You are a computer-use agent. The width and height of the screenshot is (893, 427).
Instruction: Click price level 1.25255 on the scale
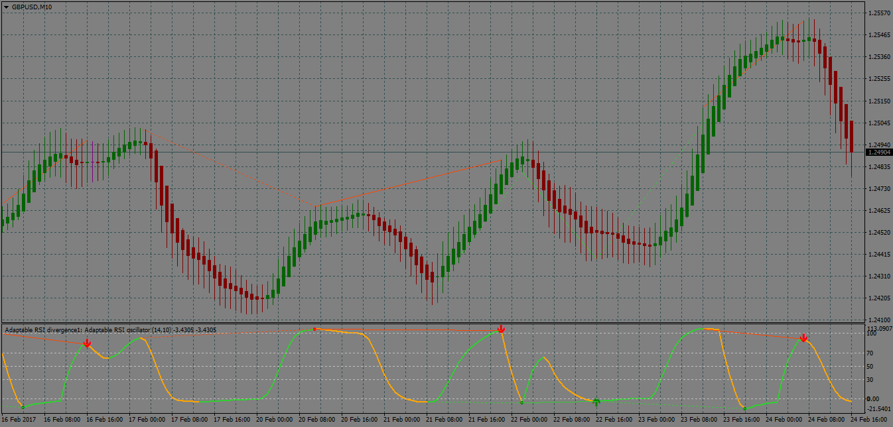(879, 79)
